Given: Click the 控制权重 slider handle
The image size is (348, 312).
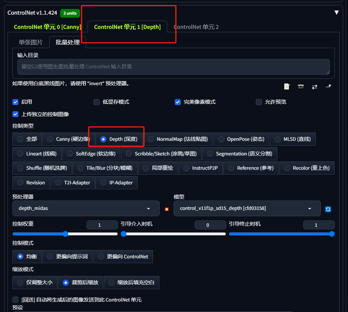Looking at the screenshot, I should coord(65,234).
